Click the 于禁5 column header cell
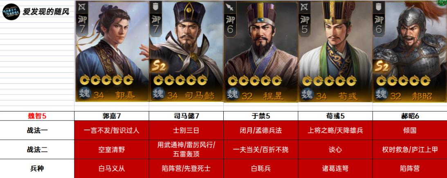Viewport: 447px width, 178px height. [x=261, y=116]
